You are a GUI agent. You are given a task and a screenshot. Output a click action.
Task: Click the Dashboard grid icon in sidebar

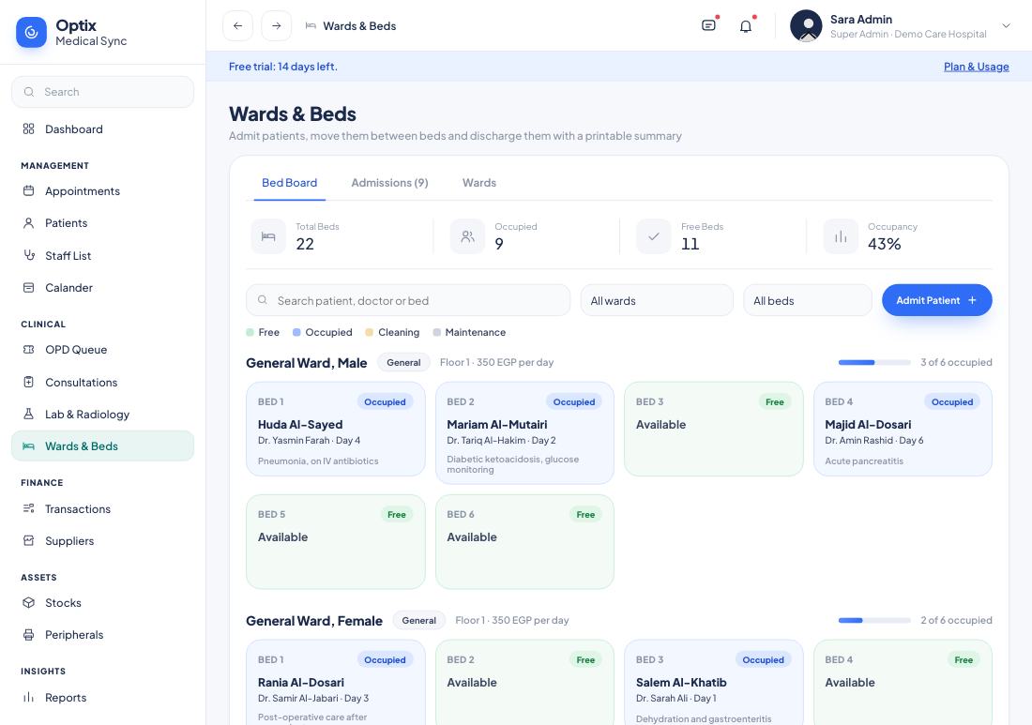[28, 128]
